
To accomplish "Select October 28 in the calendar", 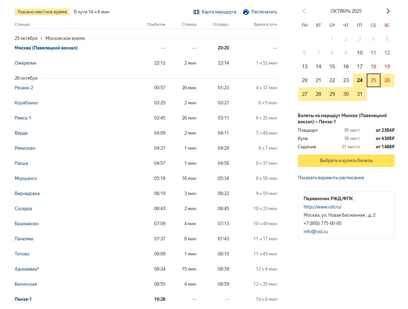I will tap(318, 94).
